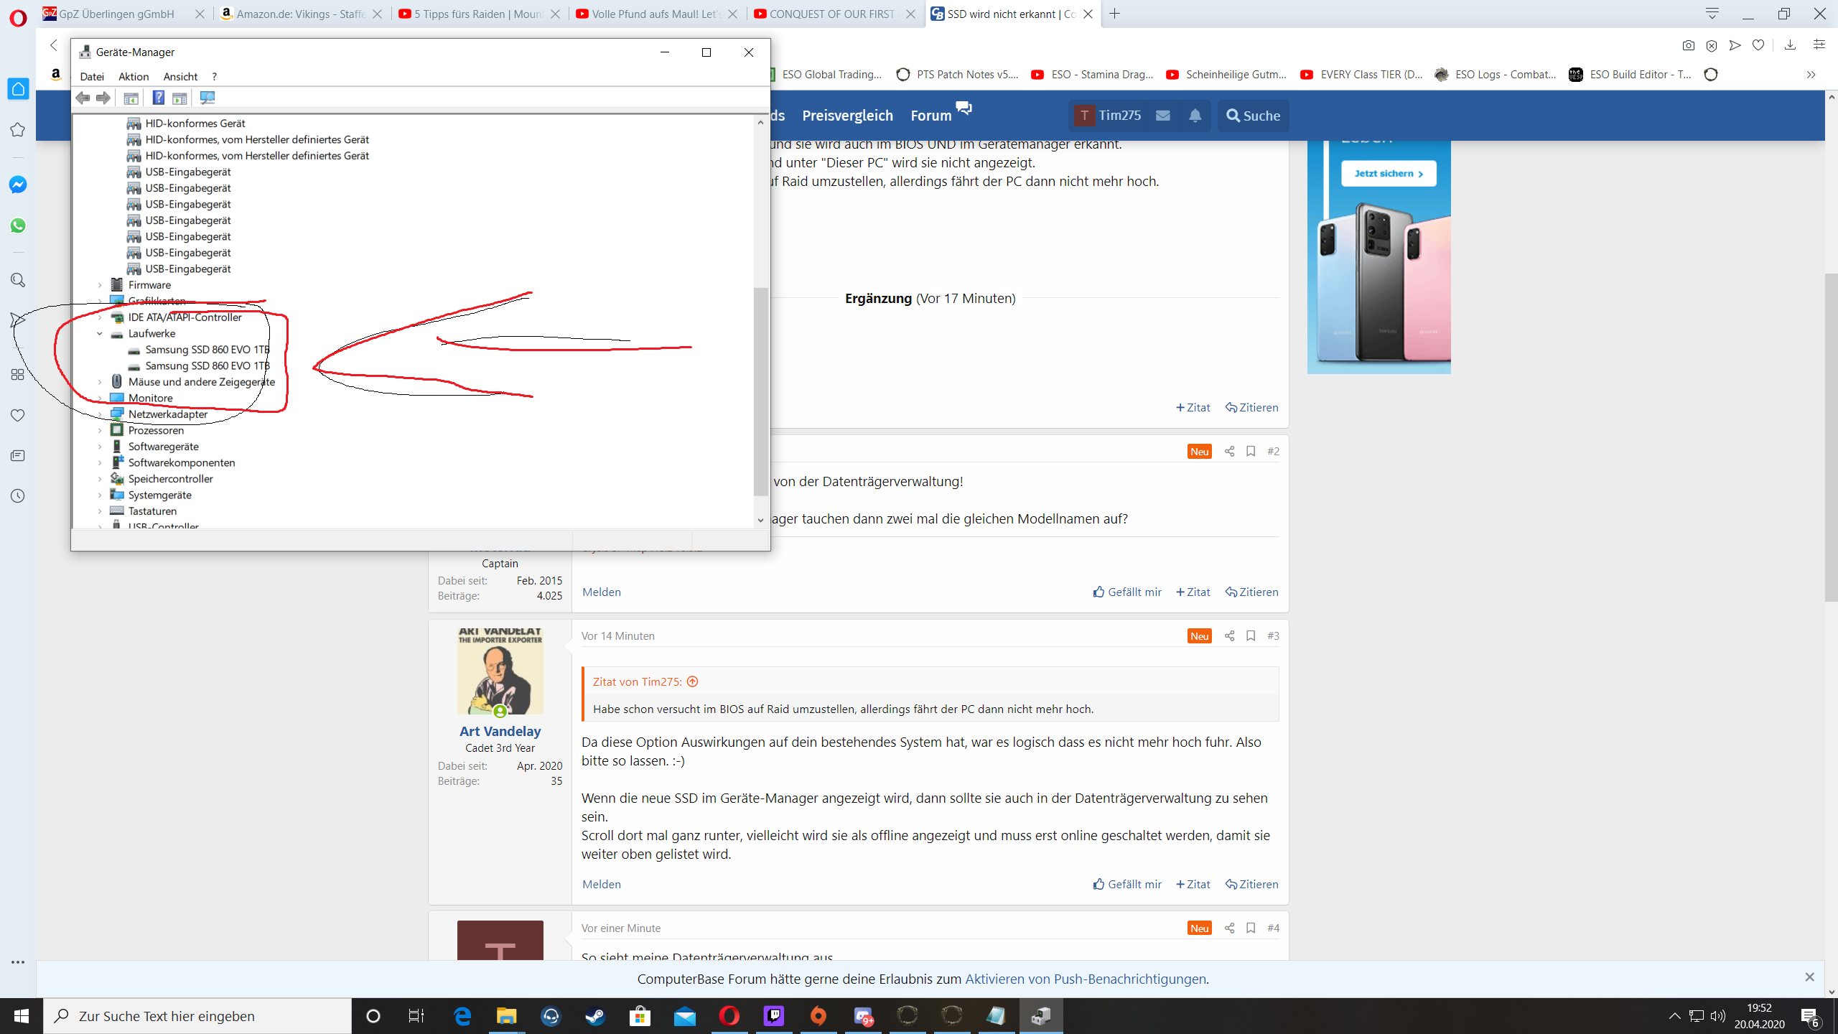Viewport: 1838px width, 1034px height.
Task: Click the scan for hardware changes icon
Action: pos(207,98)
